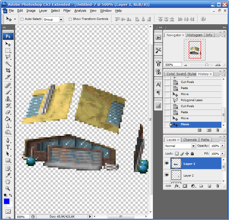Image resolution: width=229 pixels, height=220 pixels.
Task: Add a layer style with fx button
Action: coord(177,186)
